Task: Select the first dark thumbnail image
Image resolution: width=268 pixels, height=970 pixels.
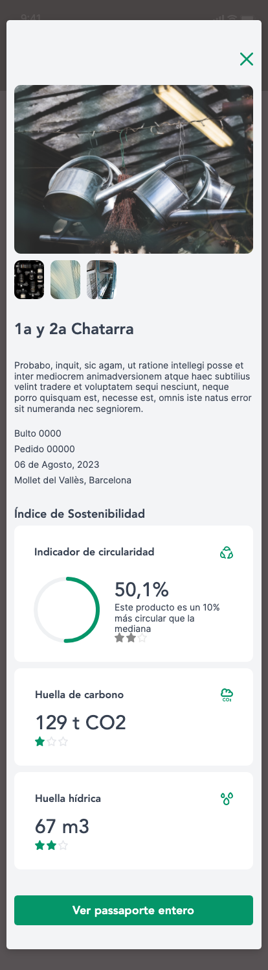Action: tap(29, 280)
